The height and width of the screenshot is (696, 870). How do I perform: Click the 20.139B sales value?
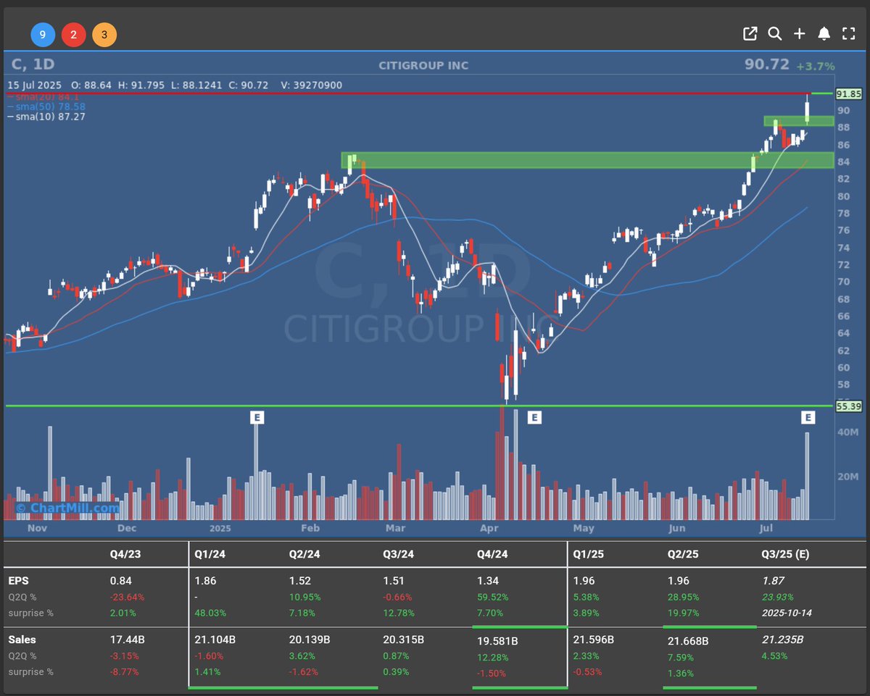(x=309, y=640)
